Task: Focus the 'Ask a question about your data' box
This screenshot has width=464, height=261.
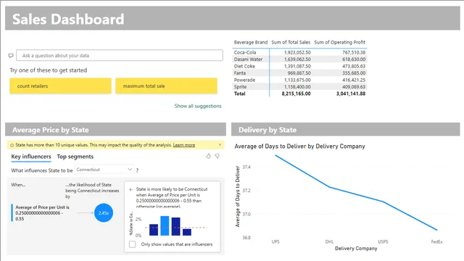Action: (120, 55)
